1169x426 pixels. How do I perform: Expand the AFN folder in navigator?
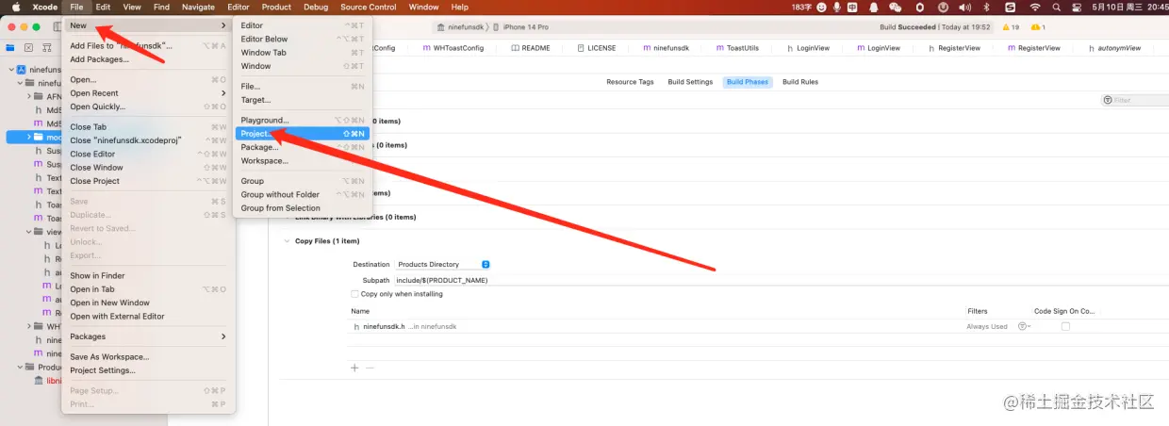pos(29,96)
